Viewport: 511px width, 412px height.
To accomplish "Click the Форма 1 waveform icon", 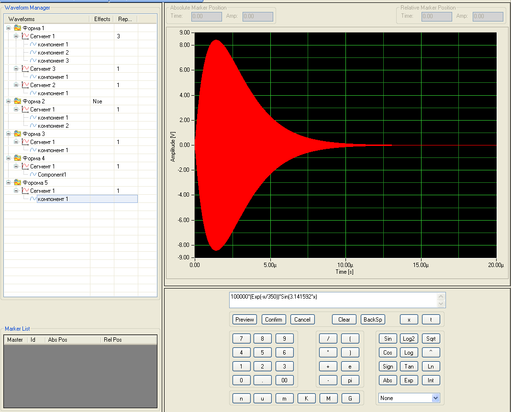I will coord(17,28).
